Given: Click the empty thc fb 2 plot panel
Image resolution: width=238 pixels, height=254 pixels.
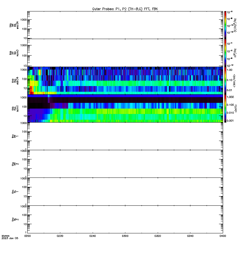Looking at the screenshot, I should click(125, 219).
